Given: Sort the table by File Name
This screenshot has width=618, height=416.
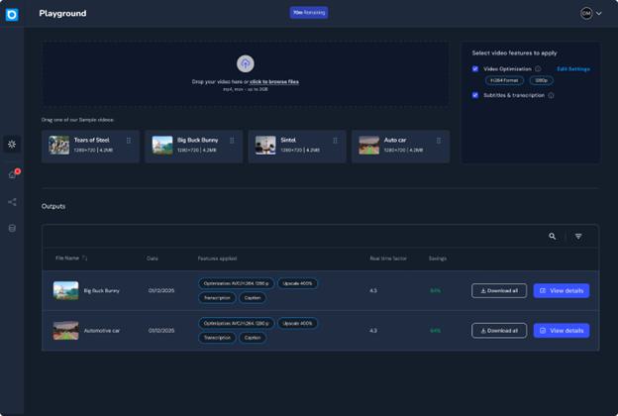Looking at the screenshot, I should click(x=85, y=259).
